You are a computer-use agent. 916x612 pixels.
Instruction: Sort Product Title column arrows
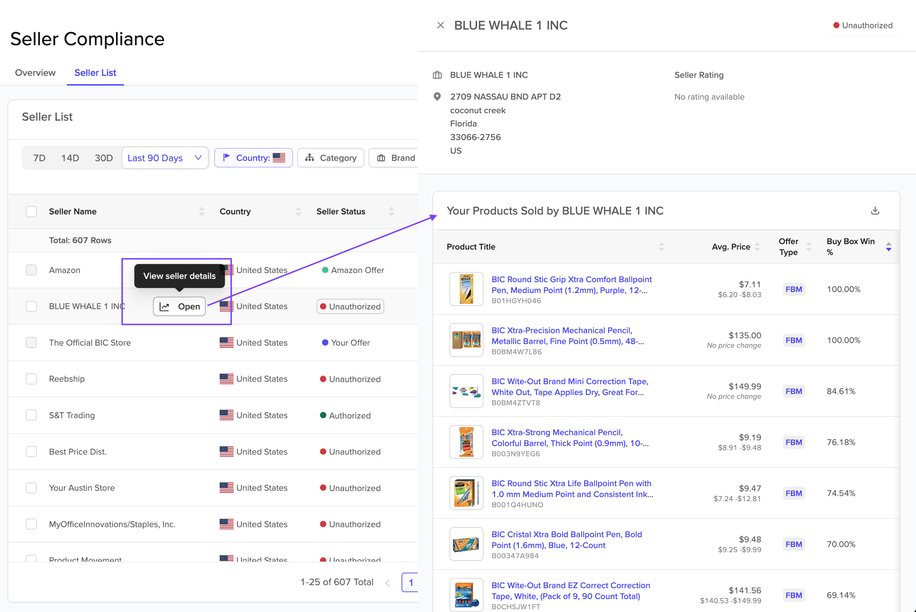tap(662, 247)
